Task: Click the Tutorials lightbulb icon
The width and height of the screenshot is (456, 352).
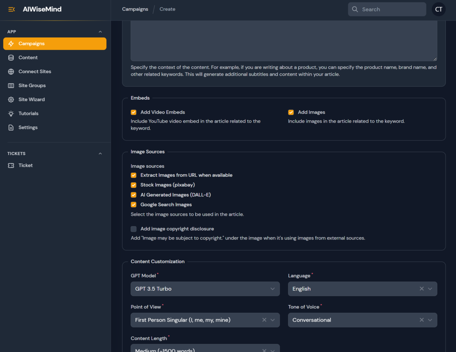Action: point(11,114)
